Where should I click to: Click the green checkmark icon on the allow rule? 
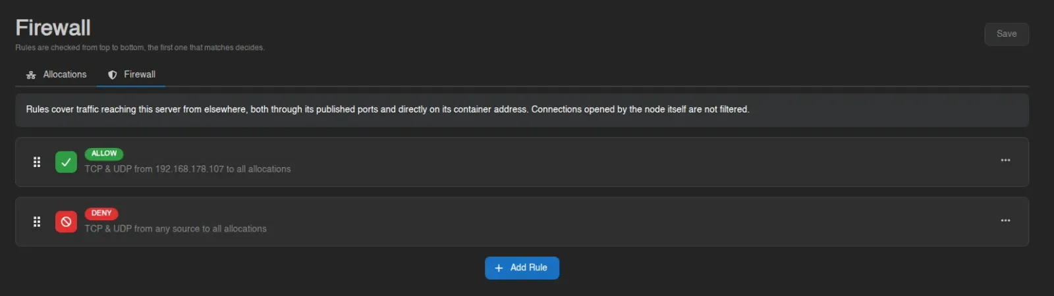coord(66,162)
